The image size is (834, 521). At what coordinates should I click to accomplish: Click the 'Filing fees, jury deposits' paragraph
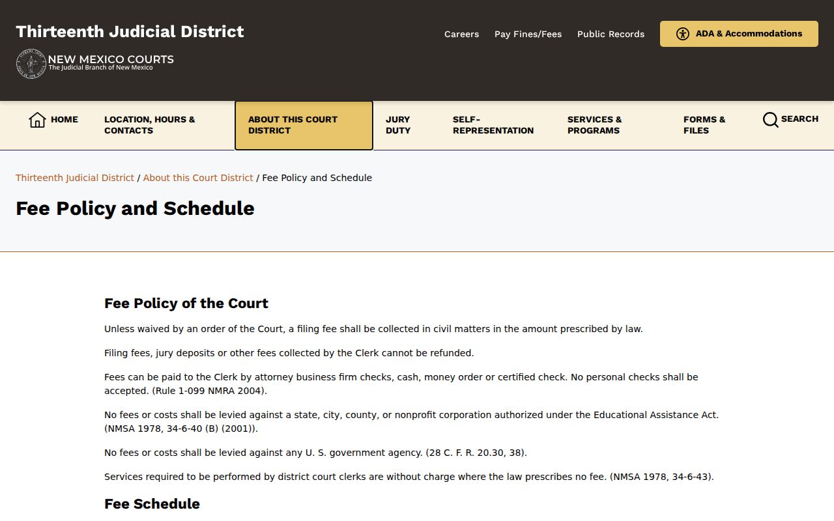pos(289,353)
